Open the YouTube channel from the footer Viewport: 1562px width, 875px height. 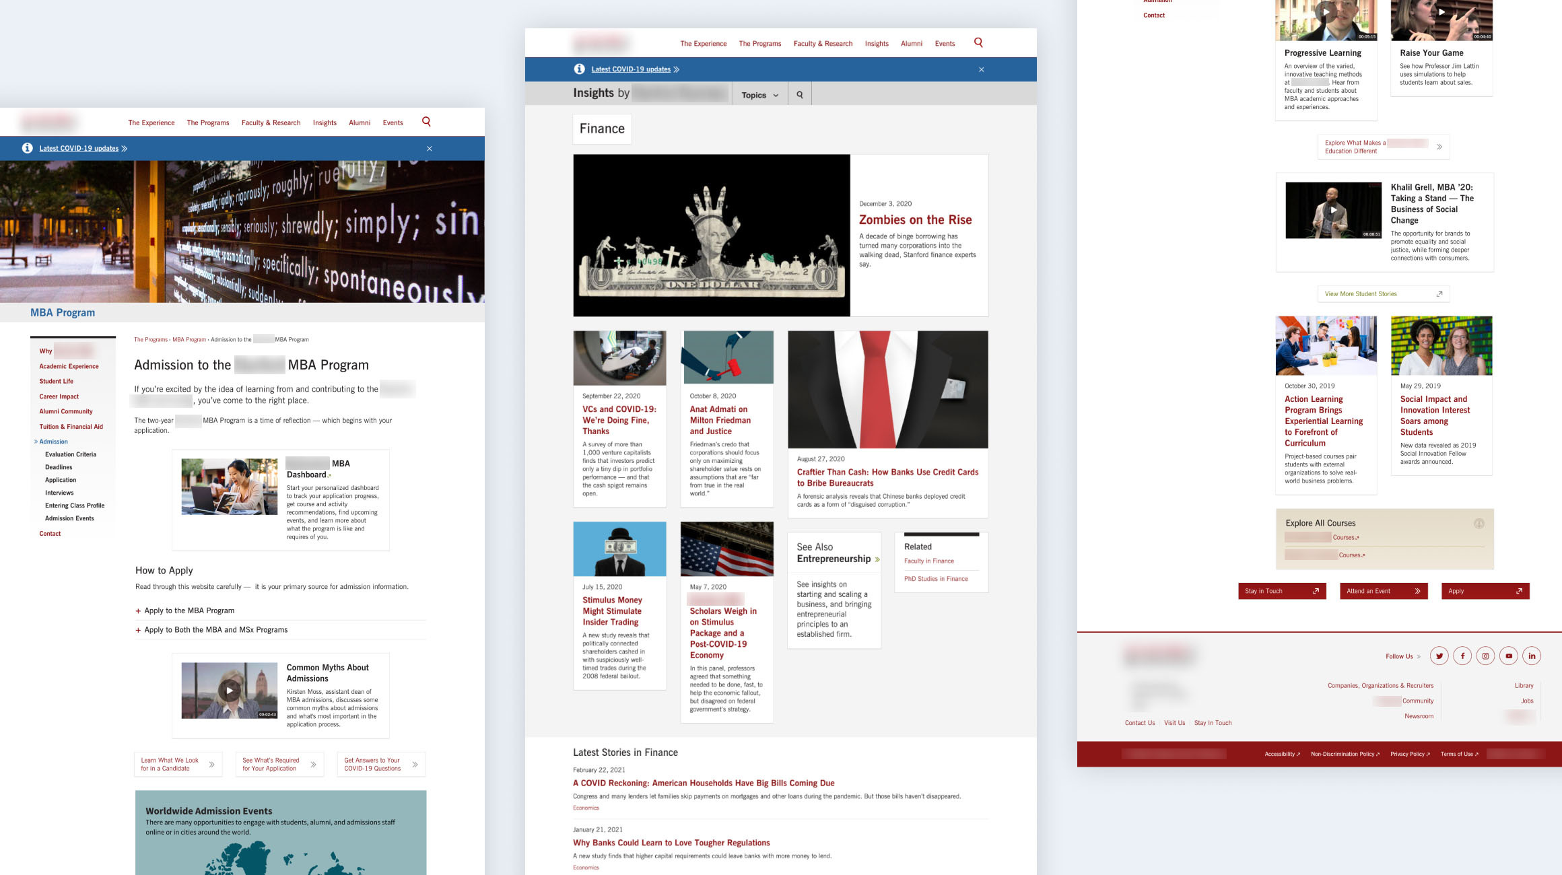pyautogui.click(x=1508, y=656)
